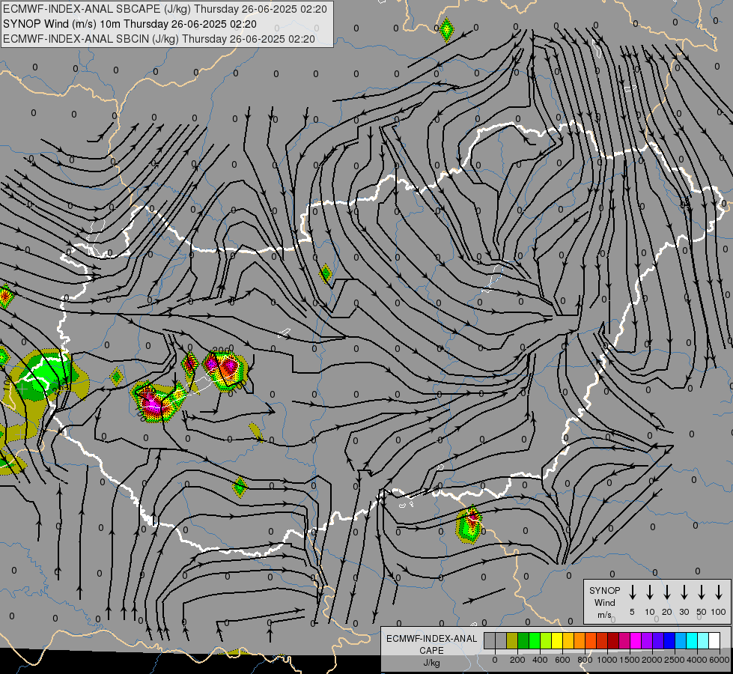Select the dark red swatch before 1500

point(613,640)
